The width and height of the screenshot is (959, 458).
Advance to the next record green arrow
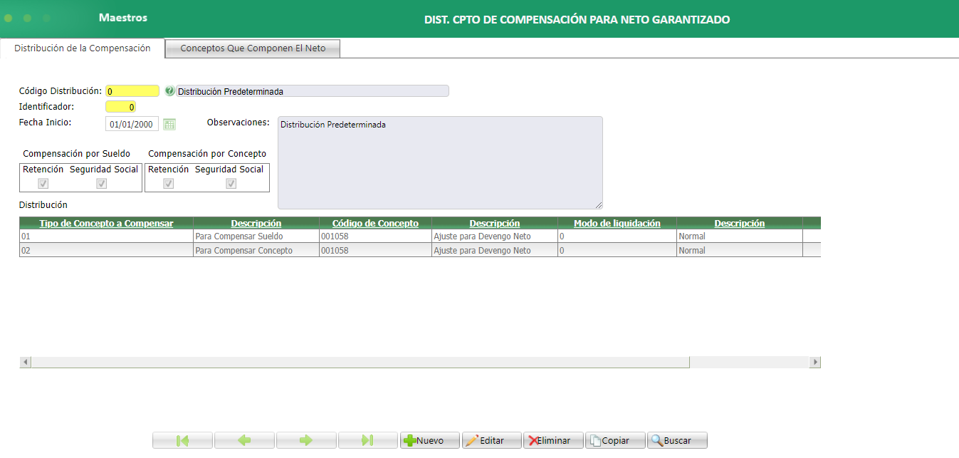[x=306, y=439]
